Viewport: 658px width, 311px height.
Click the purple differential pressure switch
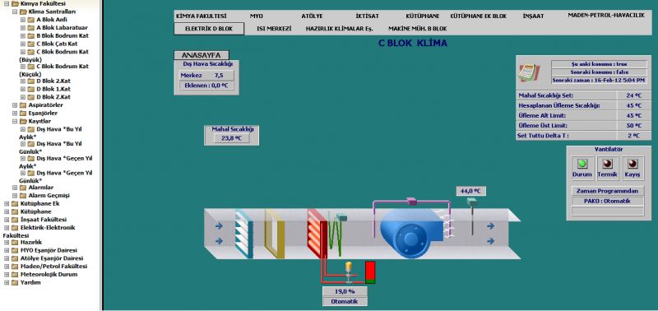412,202
